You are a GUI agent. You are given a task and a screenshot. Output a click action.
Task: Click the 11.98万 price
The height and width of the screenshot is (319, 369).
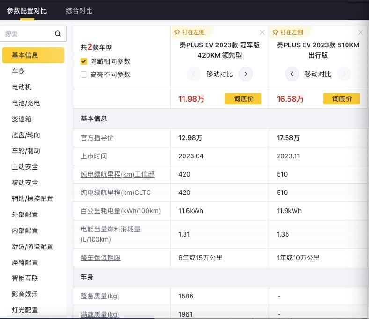(x=192, y=99)
